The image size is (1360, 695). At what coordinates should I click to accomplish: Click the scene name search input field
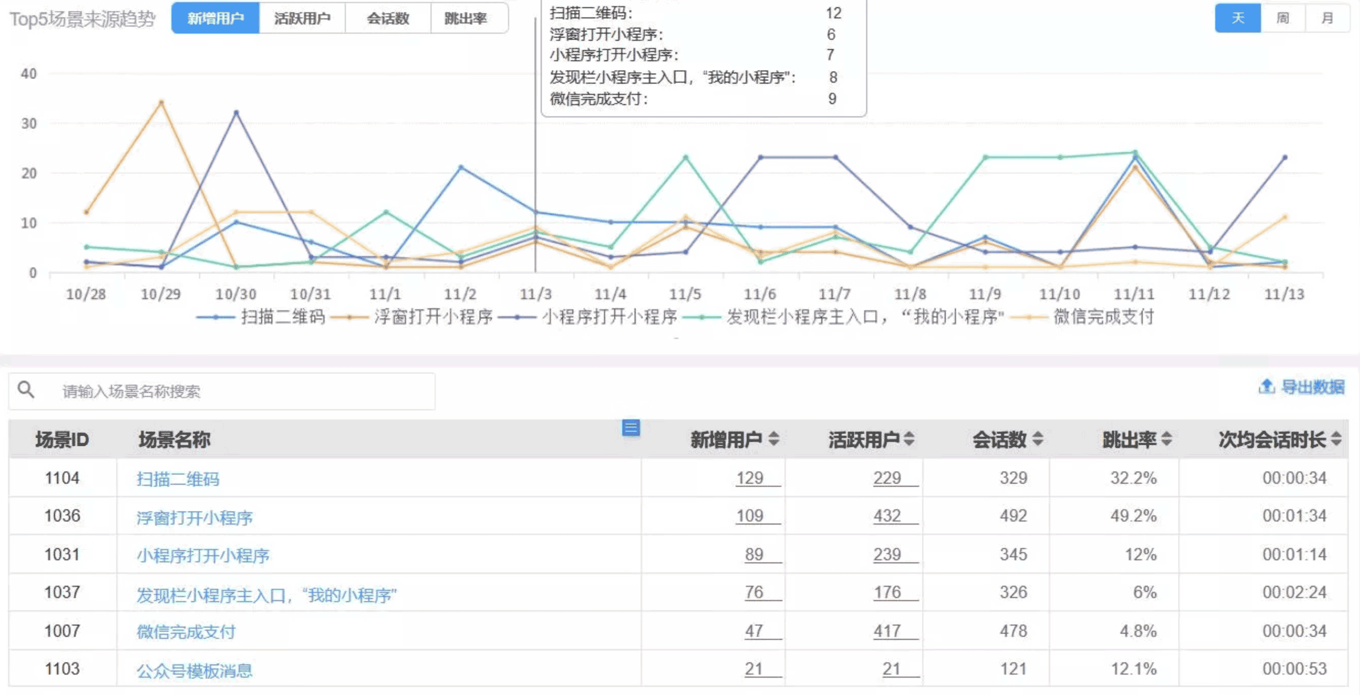238,391
